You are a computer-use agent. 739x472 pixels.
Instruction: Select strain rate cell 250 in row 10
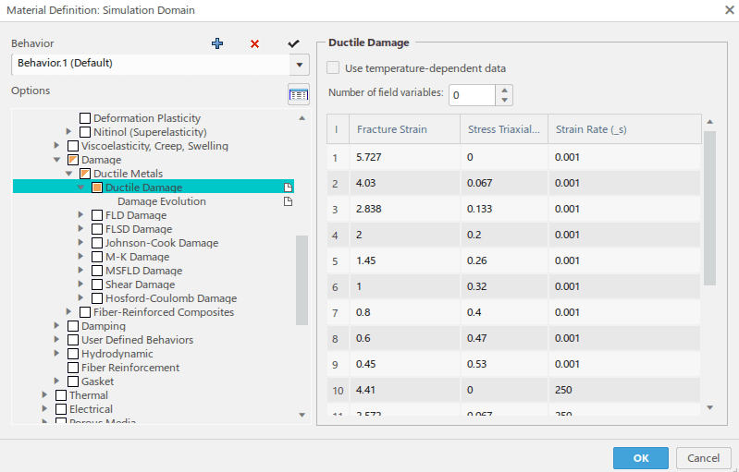(x=624, y=390)
